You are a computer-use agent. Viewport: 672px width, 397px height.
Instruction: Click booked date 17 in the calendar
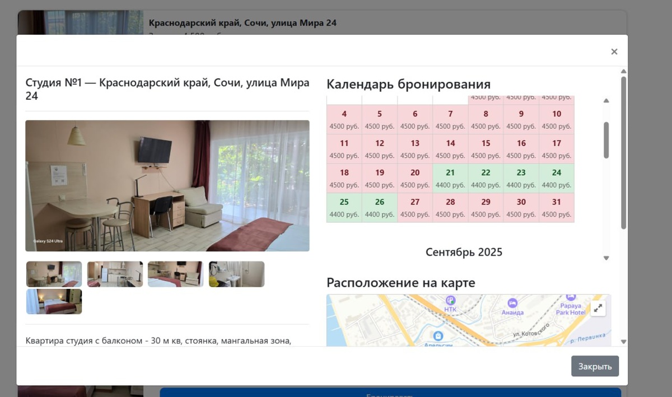point(557,149)
